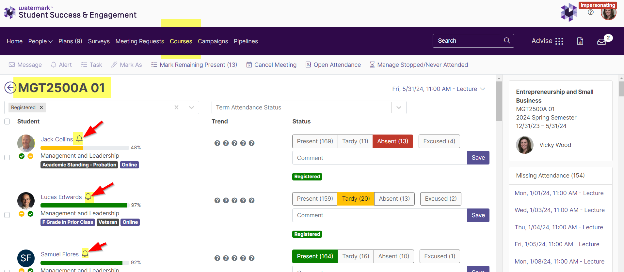
Task: Open Lucas Edwards' student profile link
Action: (x=61, y=197)
